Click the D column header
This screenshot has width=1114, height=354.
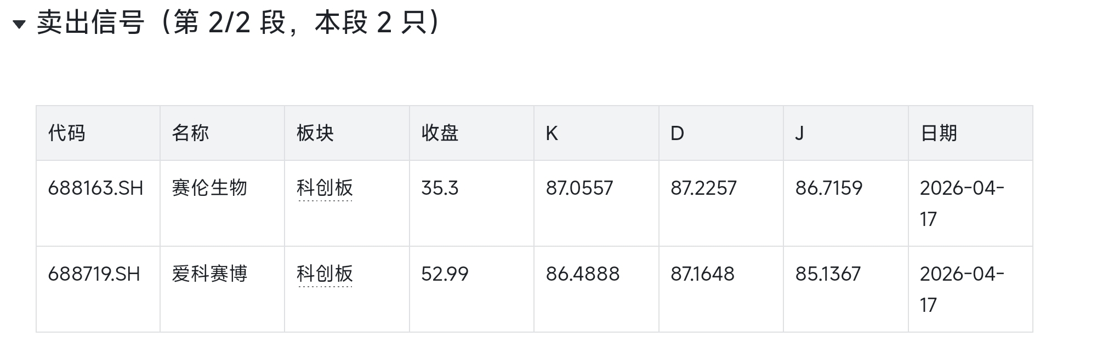pyautogui.click(x=677, y=133)
